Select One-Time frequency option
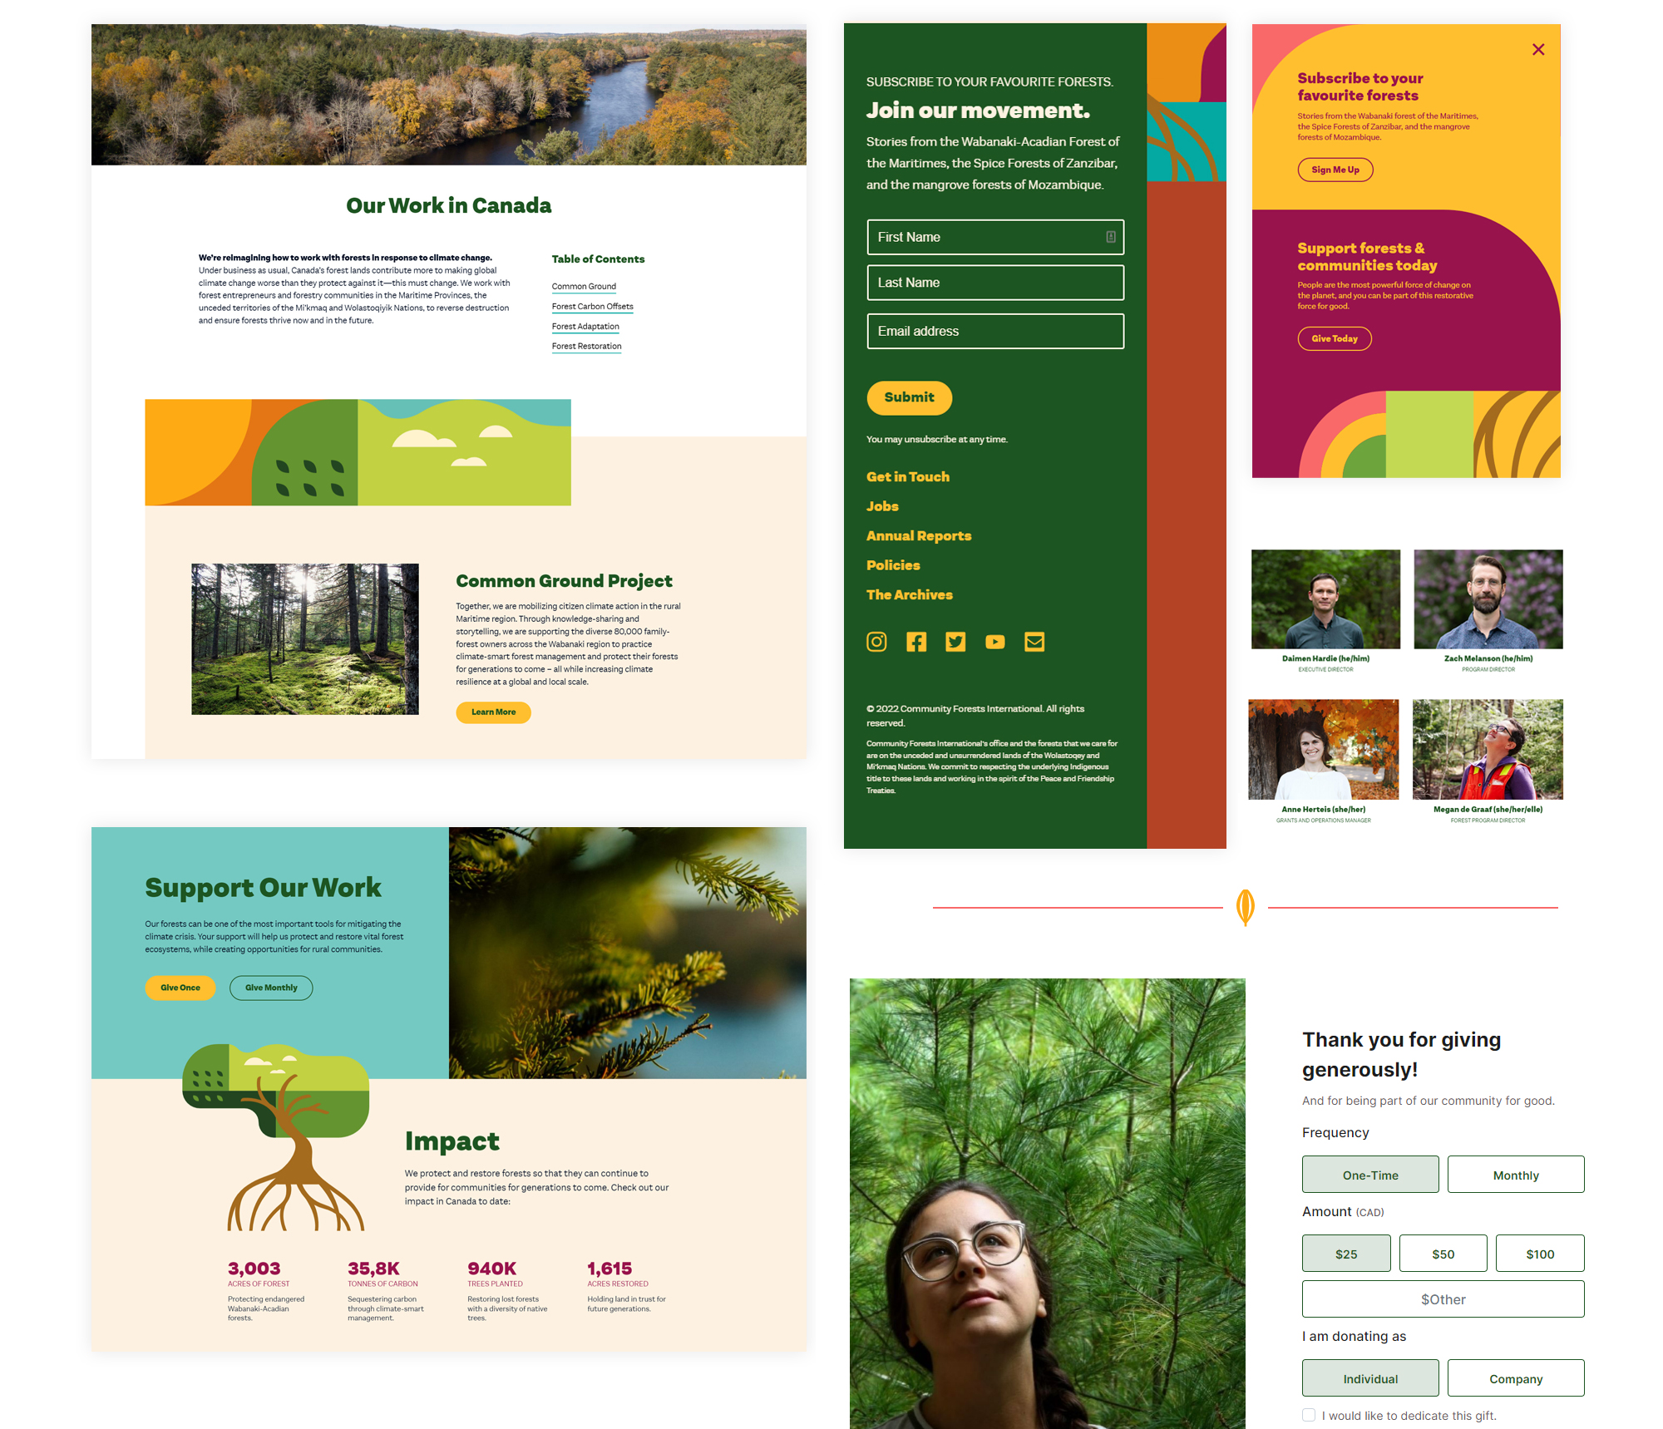 pyautogui.click(x=1370, y=1175)
